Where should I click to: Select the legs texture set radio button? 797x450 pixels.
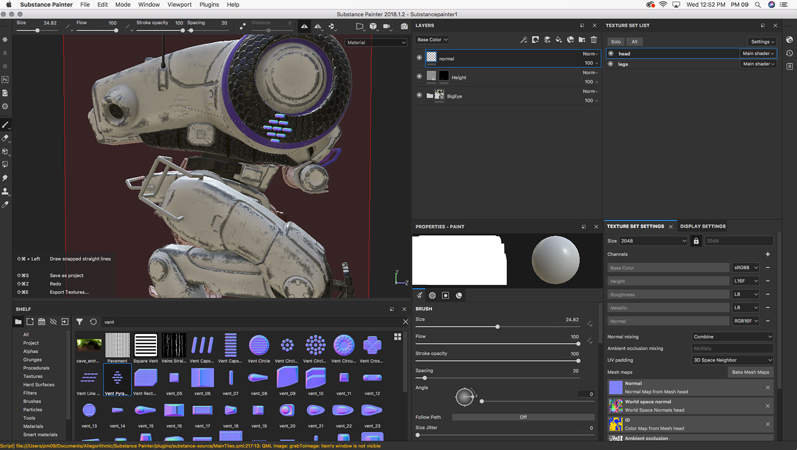(x=611, y=64)
